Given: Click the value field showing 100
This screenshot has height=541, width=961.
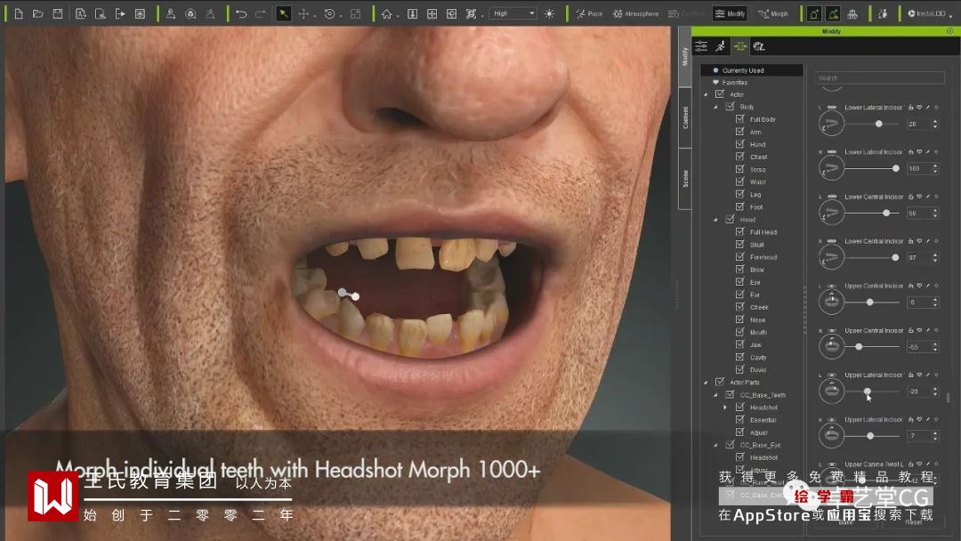Looking at the screenshot, I should (918, 168).
